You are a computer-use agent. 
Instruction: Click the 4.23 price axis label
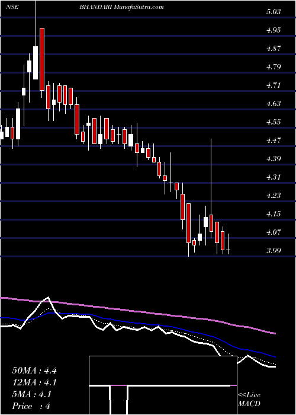pos(274,196)
